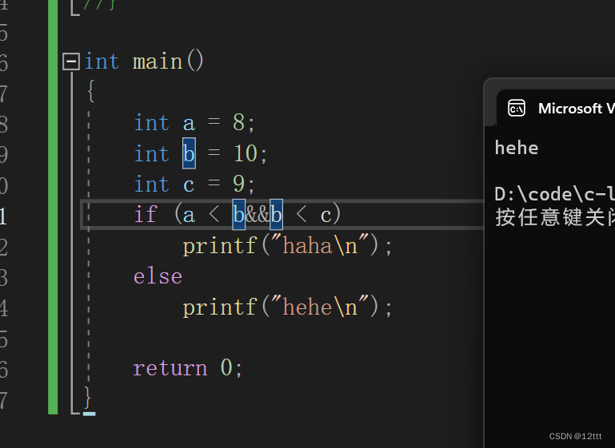615x448 pixels.
Task: Click the 'else' keyword
Action: click(158, 276)
